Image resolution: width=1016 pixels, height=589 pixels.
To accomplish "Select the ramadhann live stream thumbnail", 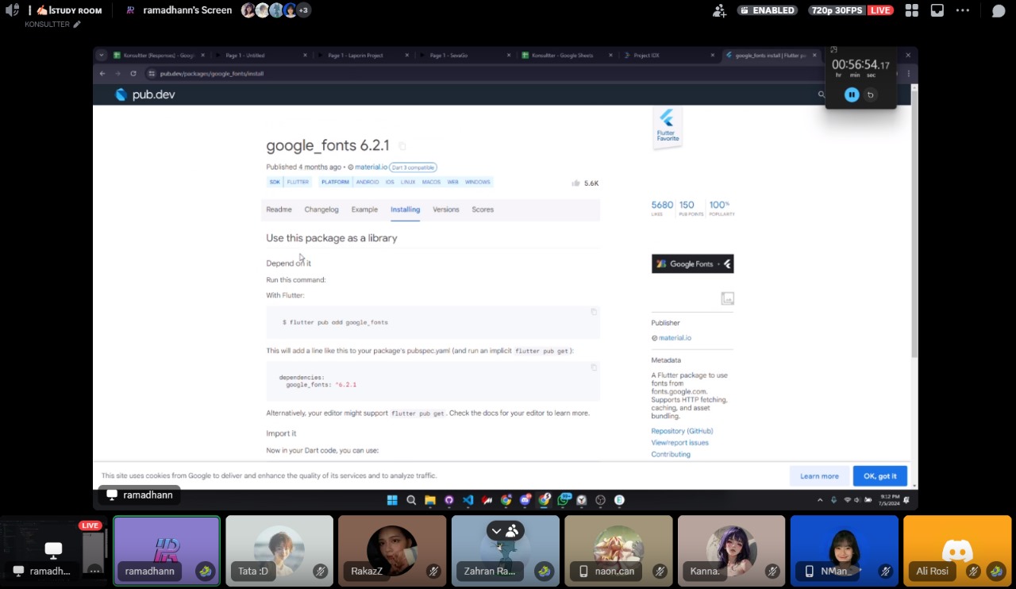I will tap(54, 551).
